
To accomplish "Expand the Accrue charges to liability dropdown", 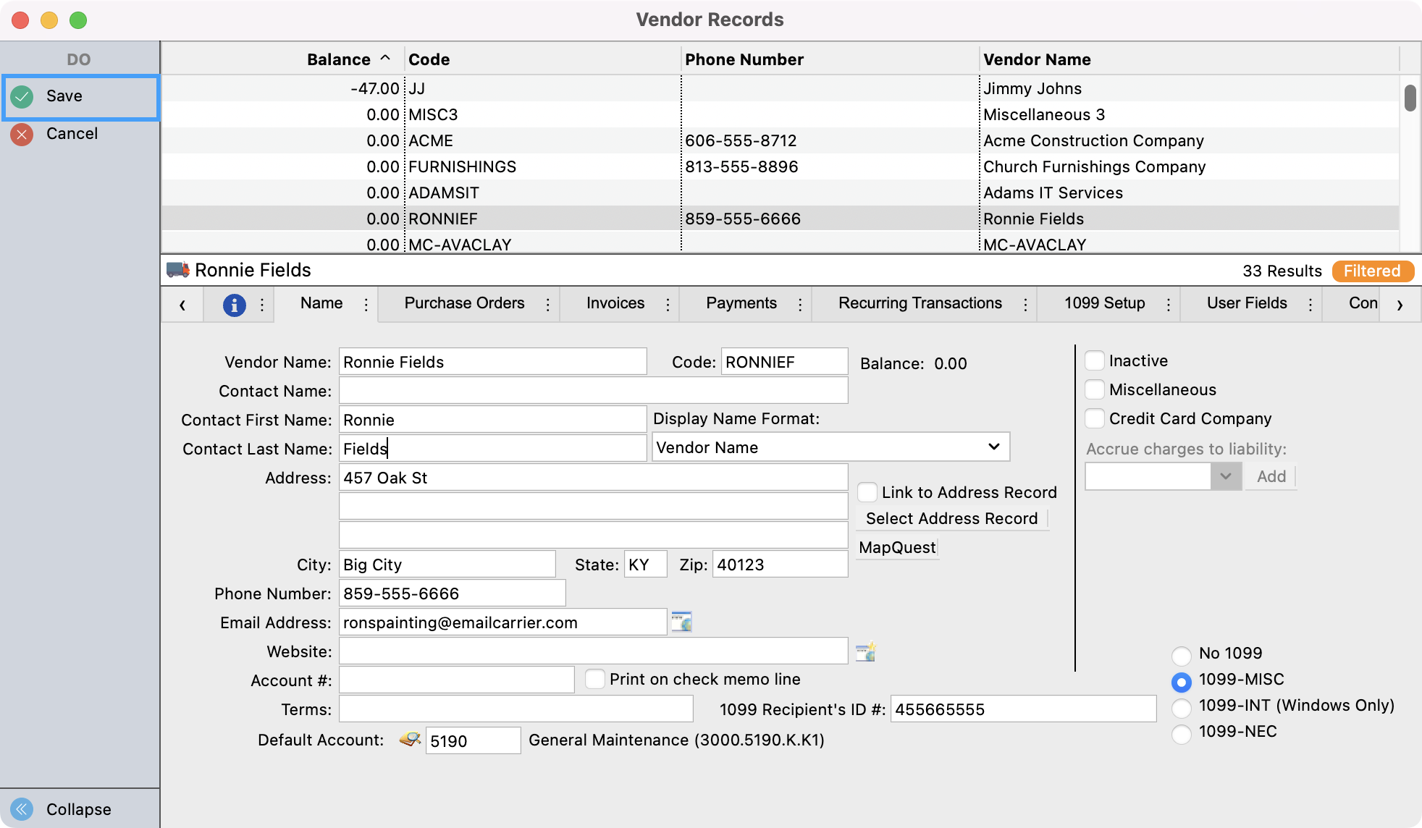I will (1225, 476).
